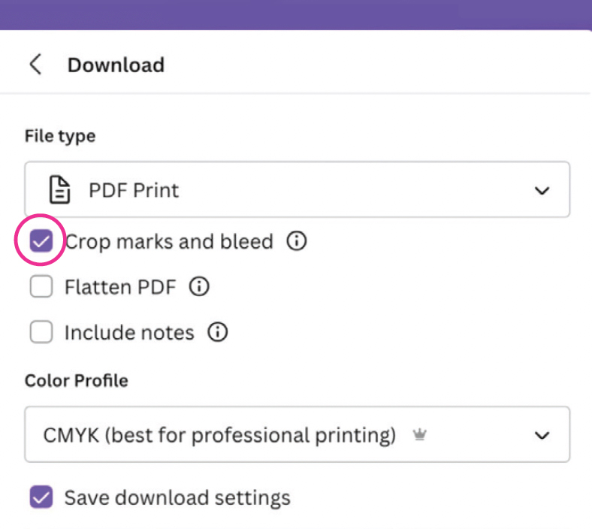Click the Download panel title
Image resolution: width=592 pixels, height=529 pixels.
116,65
